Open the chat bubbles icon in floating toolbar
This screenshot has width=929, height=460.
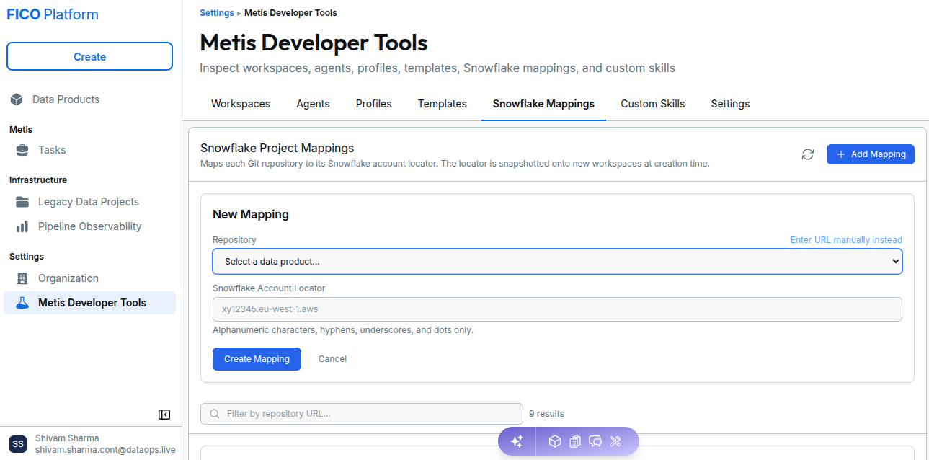coord(595,441)
